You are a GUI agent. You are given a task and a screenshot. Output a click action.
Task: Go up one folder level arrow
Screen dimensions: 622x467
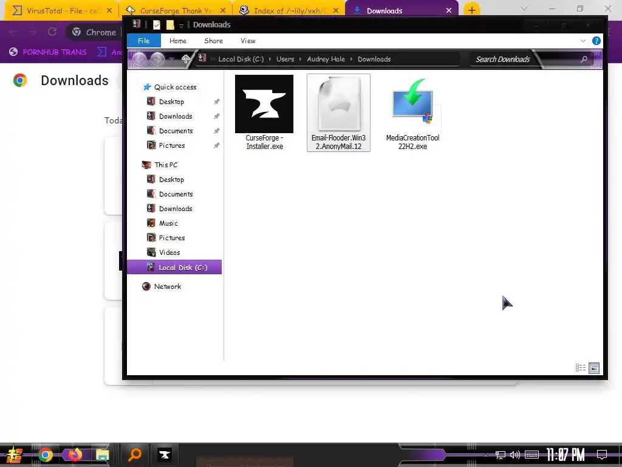pos(185,59)
